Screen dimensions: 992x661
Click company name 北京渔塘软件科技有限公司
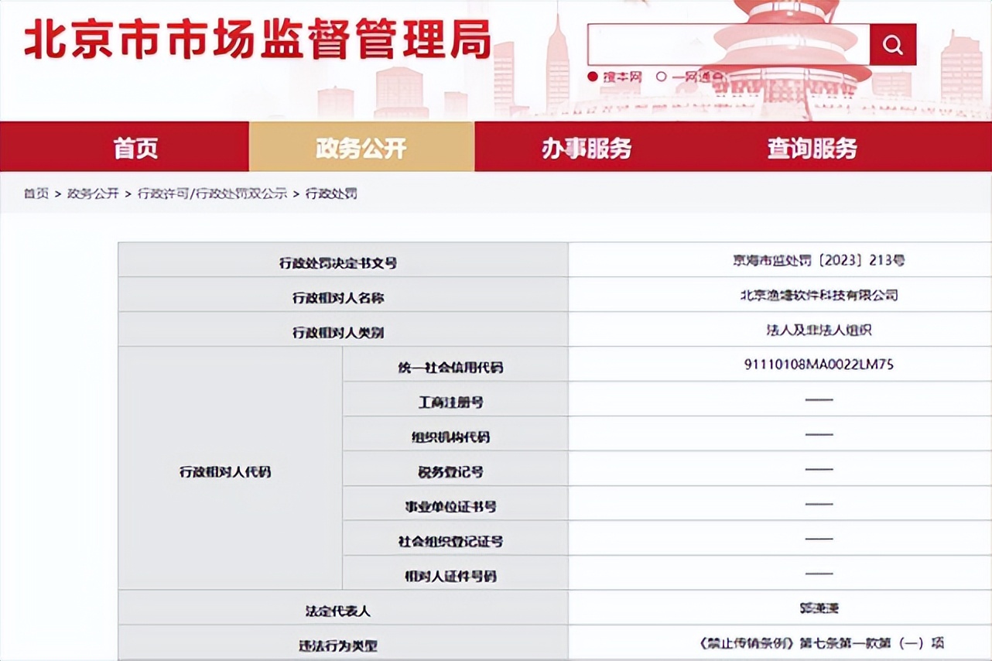coord(818,295)
